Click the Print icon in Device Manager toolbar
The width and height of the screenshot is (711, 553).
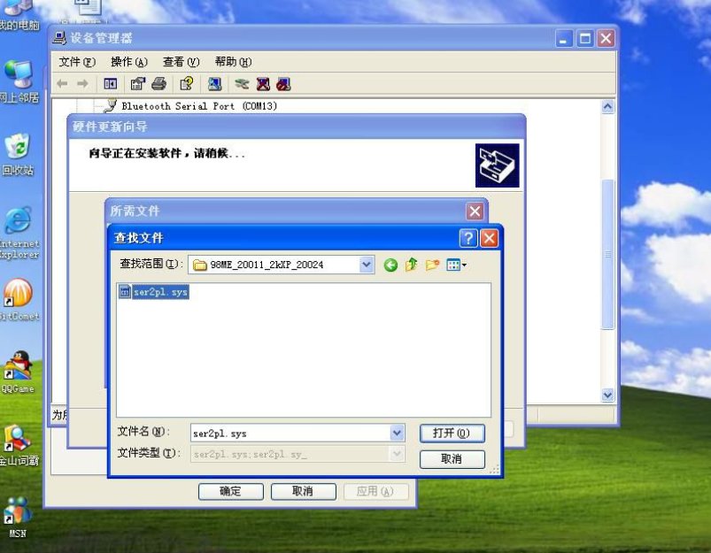[x=158, y=84]
